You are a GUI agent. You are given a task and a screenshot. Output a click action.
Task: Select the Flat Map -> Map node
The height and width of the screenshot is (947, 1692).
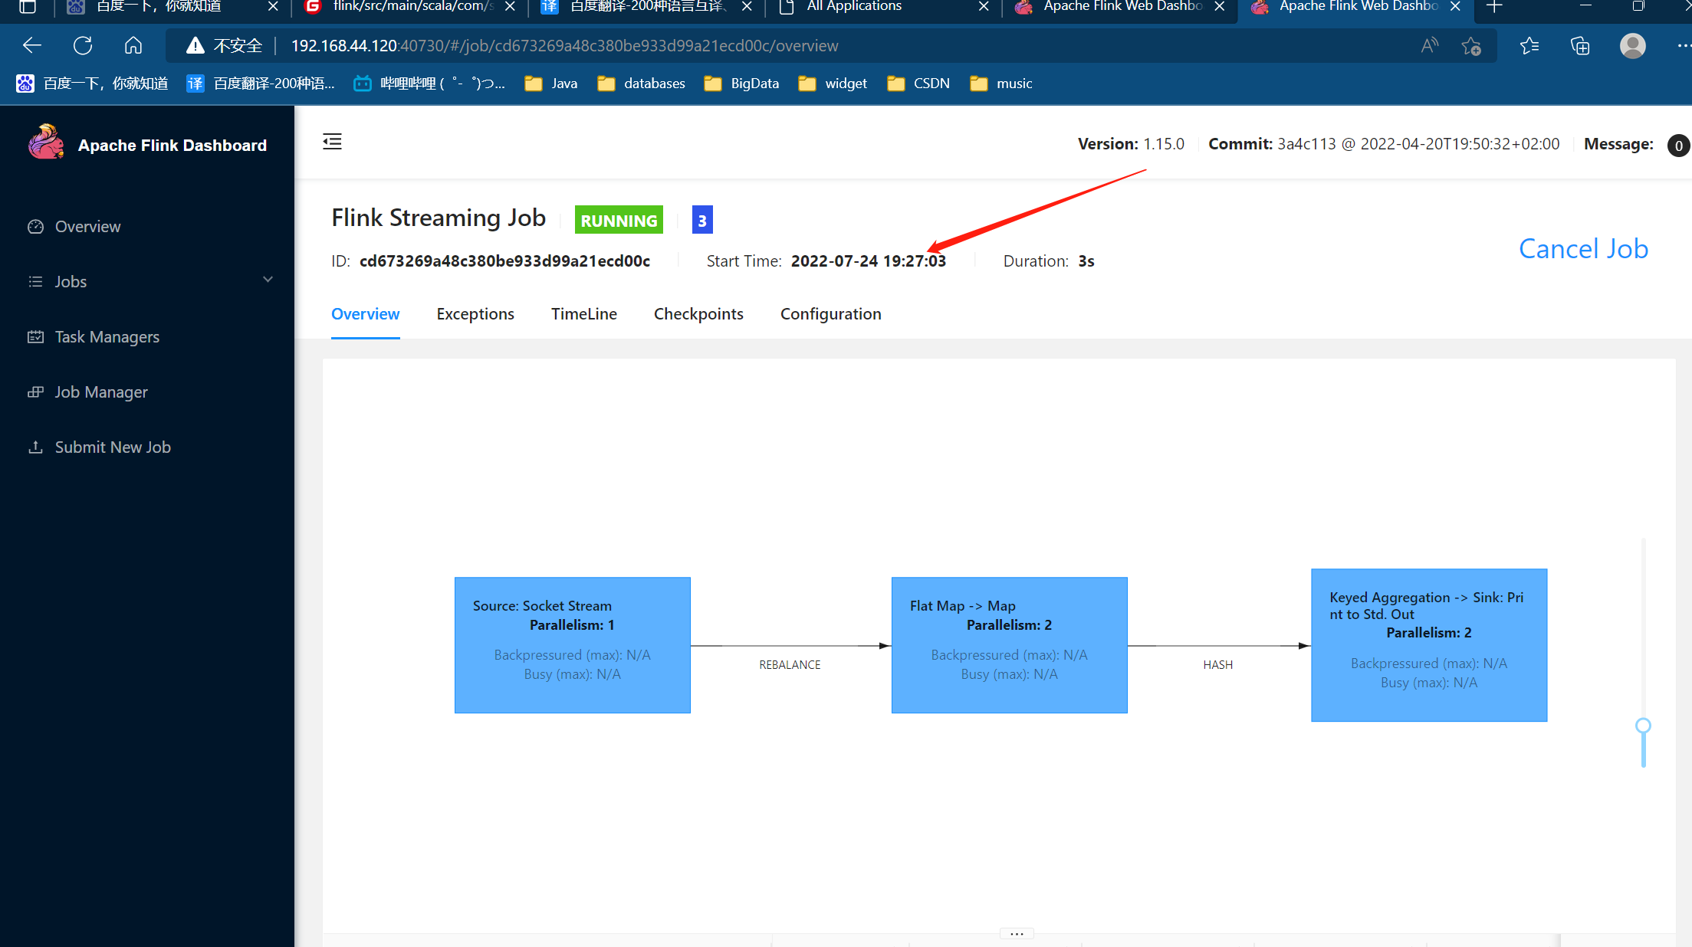[x=1009, y=644]
